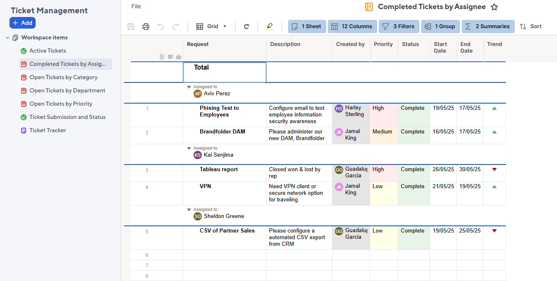The height and width of the screenshot is (281, 557).
Task: Click the attachments paperclip column icon
Action: point(162,57)
